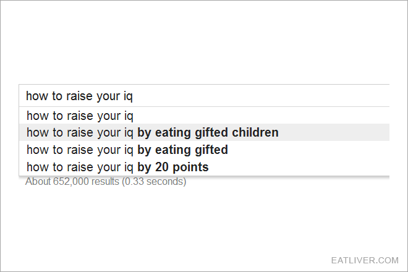Click empty area of the "by 20 points" row
The height and width of the screenshot is (272, 408).
point(299,167)
